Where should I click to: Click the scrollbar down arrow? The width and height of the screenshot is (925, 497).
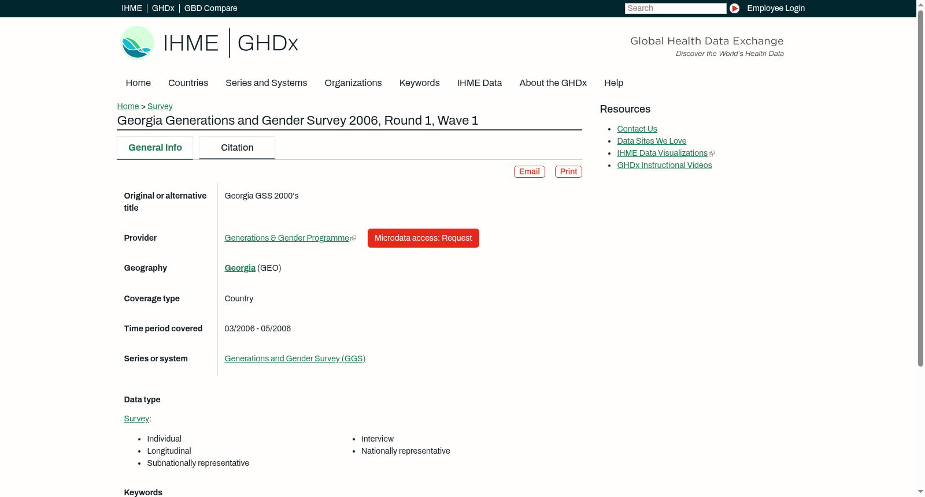tap(920, 492)
